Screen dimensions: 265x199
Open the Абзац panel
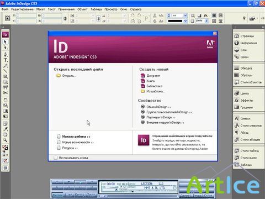[x=245, y=133]
